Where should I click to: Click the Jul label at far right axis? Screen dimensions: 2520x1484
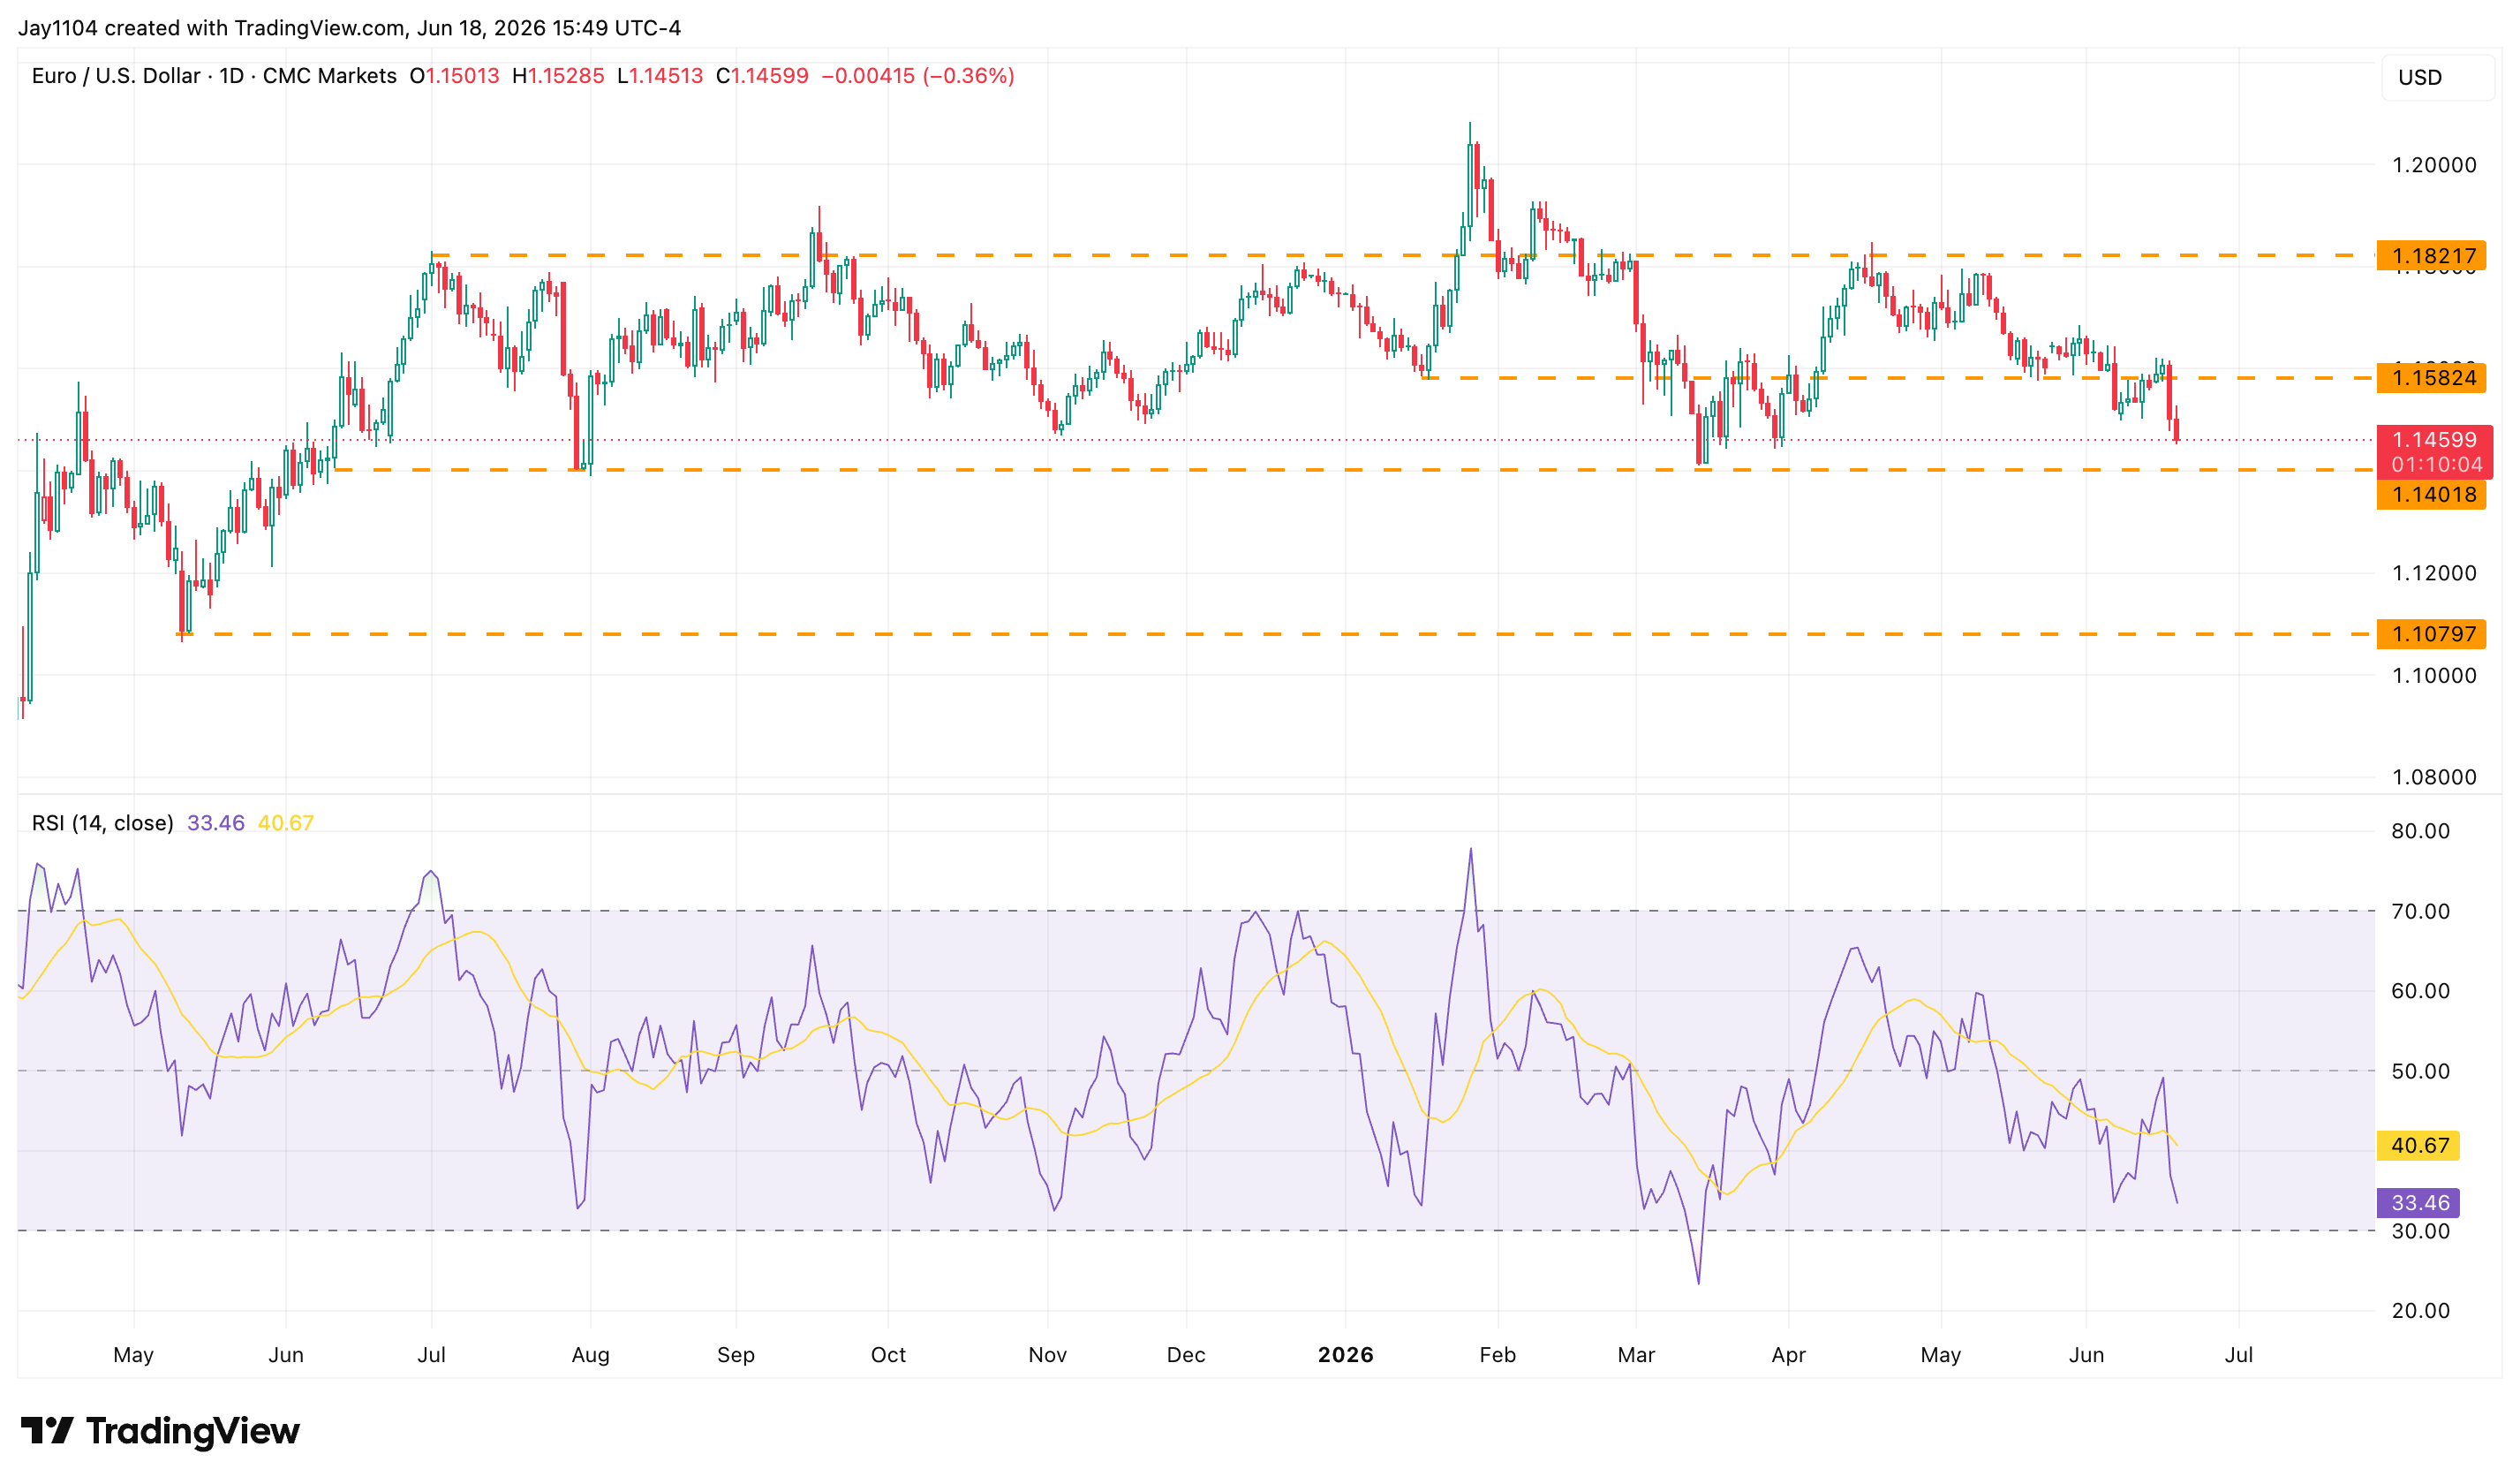click(2238, 1355)
